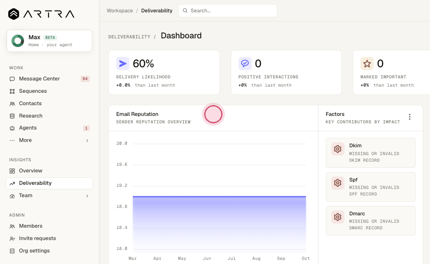430x264 pixels.
Task: Click the Agents robot icon
Action: pyautogui.click(x=12, y=128)
